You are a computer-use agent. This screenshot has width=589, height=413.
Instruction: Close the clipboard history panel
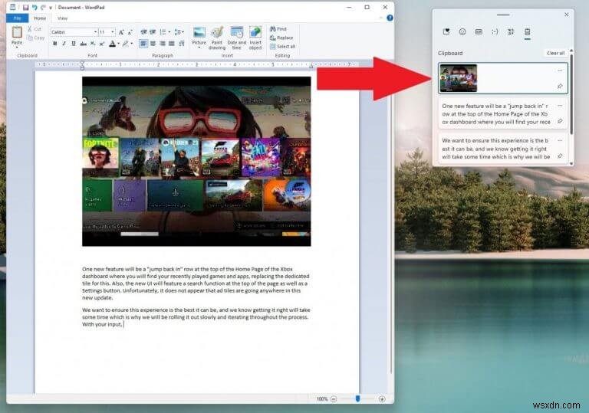click(567, 15)
